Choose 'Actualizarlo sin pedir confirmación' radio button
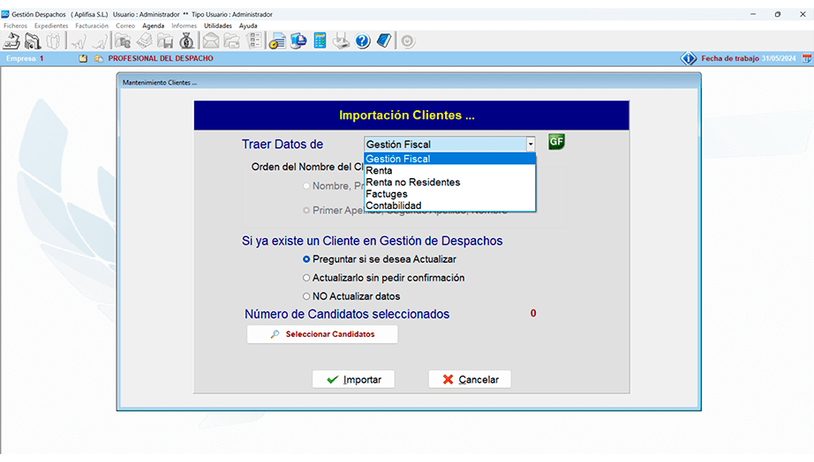This screenshot has height=462, width=814. (x=306, y=278)
